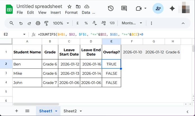Image resolution: width=195 pixels, height=116 pixels.
Task: Open the Gemini sparkle assistant
Action: [x=172, y=8]
